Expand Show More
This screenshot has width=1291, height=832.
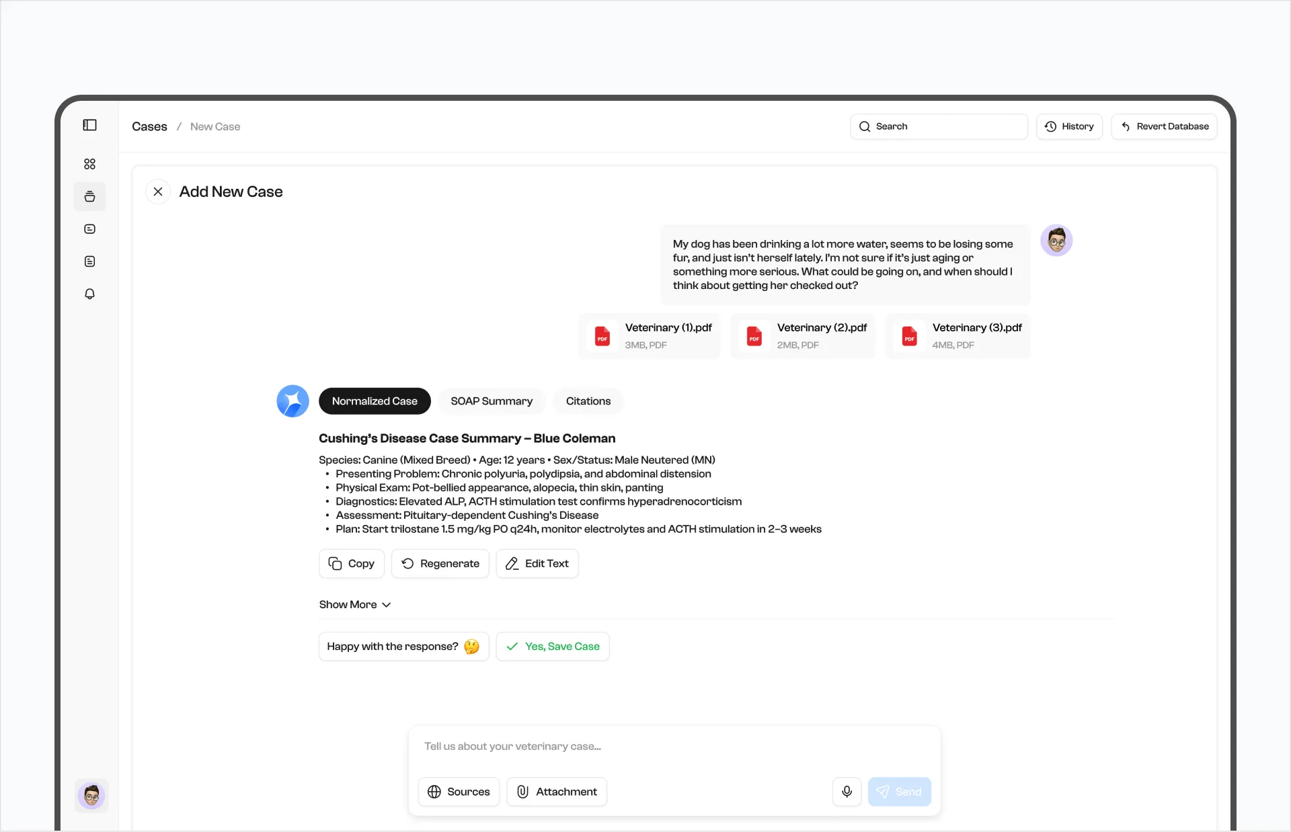[355, 605]
